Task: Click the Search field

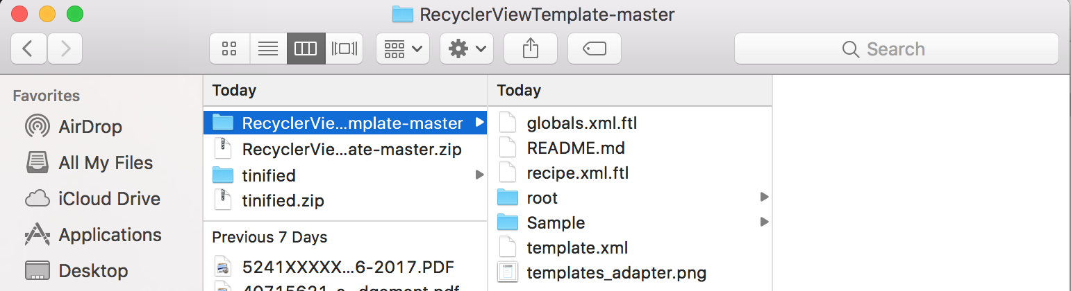Action: tap(896, 49)
